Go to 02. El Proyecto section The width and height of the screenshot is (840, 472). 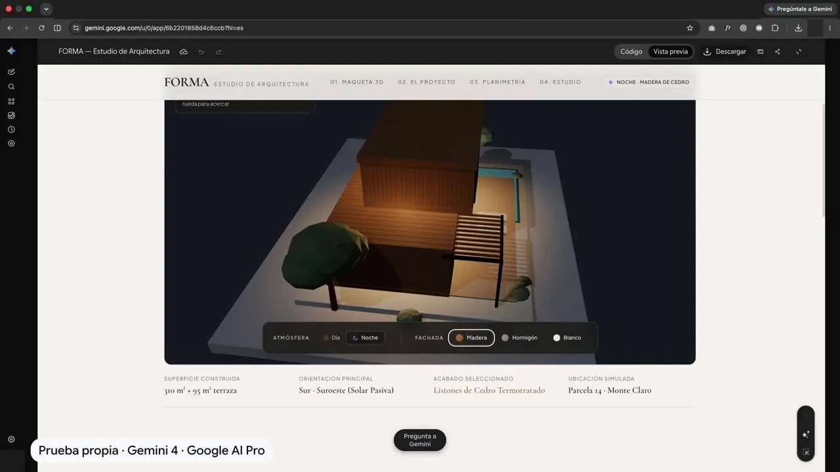(427, 83)
